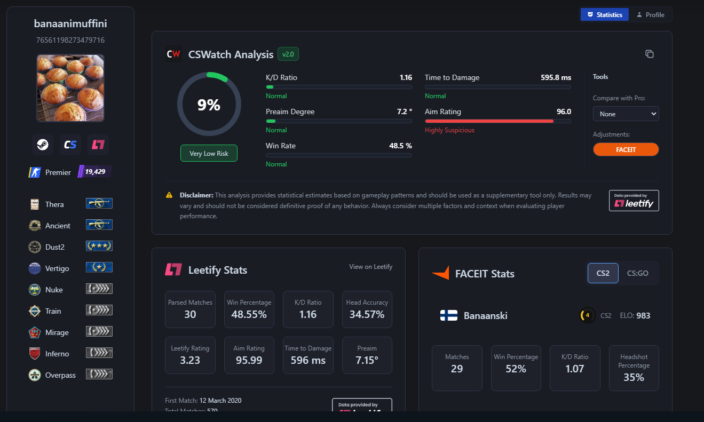Open the Leetify profile icon under the avatar
The width and height of the screenshot is (704, 422).
click(98, 145)
